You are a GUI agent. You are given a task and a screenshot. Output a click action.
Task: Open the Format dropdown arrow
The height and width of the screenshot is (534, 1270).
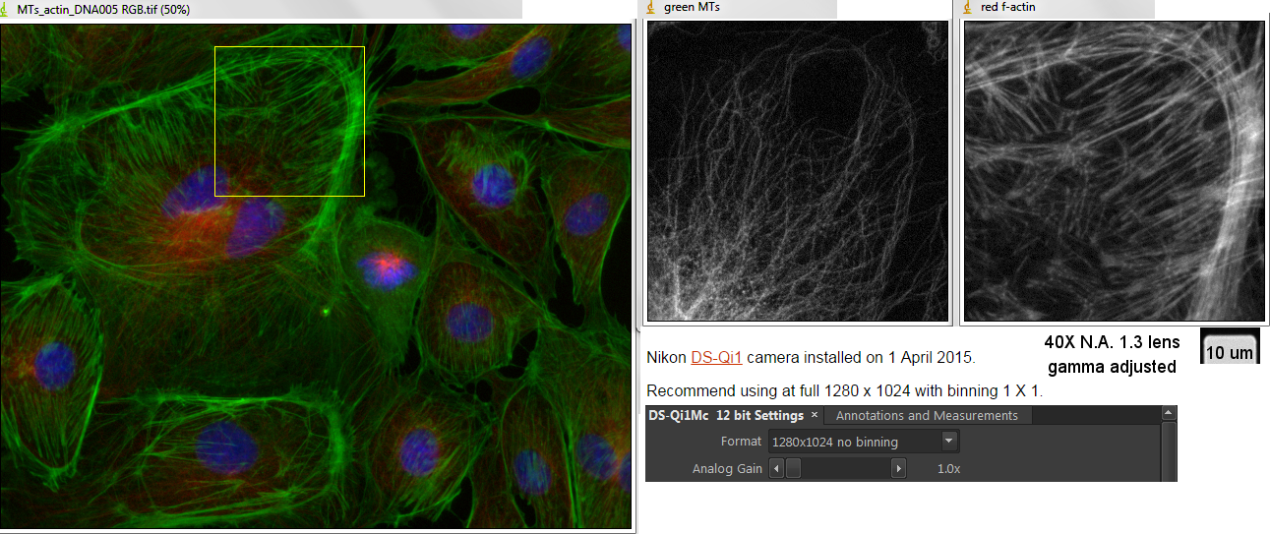(948, 442)
